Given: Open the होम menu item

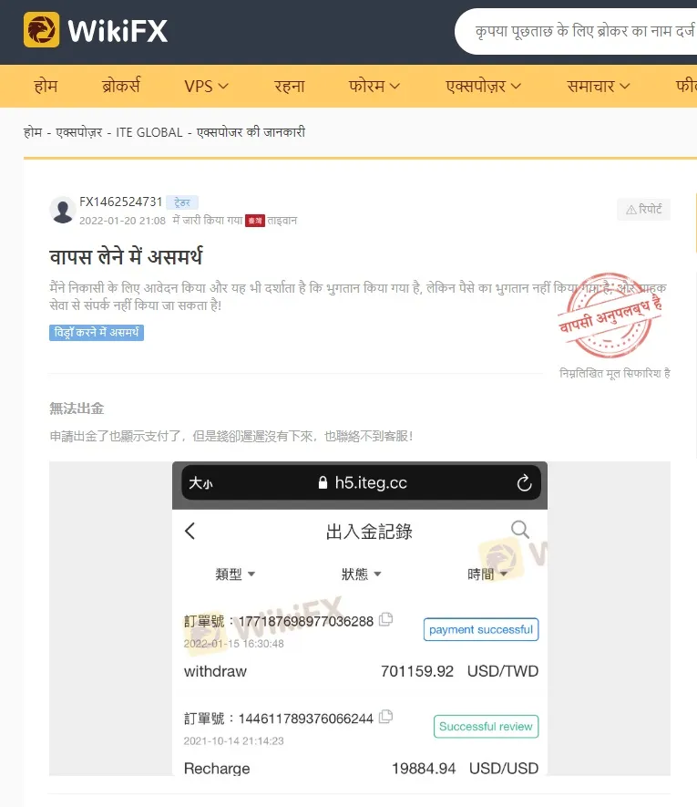Looking at the screenshot, I should (x=46, y=86).
